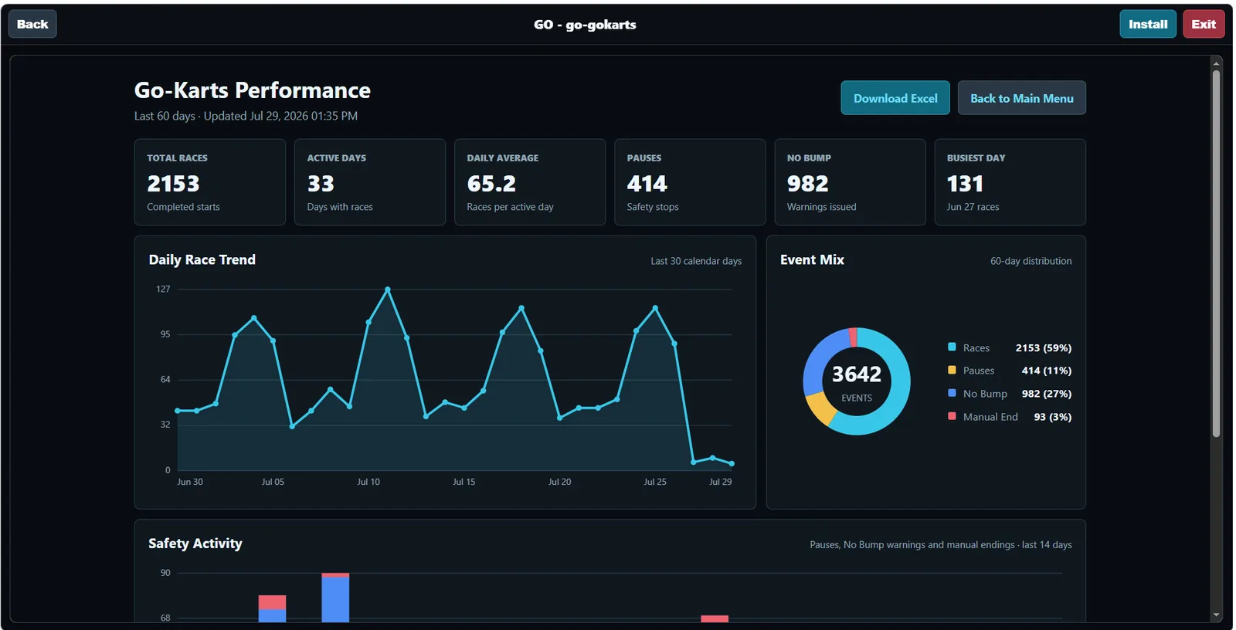Click the Races cyan legend swatch
1236x630 pixels.
pos(952,347)
